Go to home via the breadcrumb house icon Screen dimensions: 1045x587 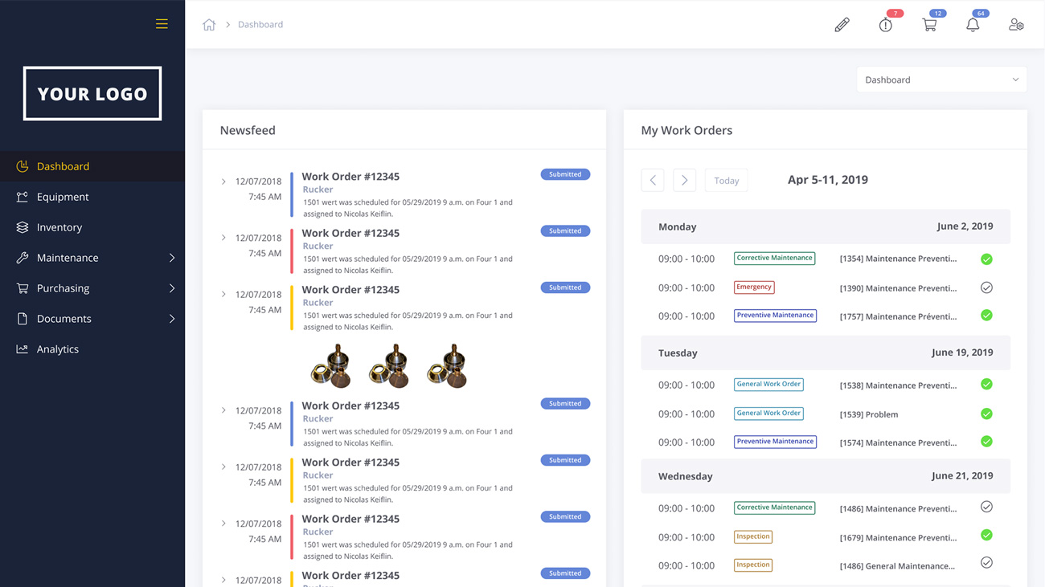pyautogui.click(x=209, y=25)
